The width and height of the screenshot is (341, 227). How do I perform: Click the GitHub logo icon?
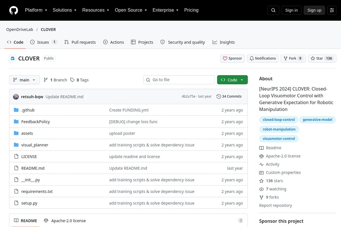(x=14, y=10)
